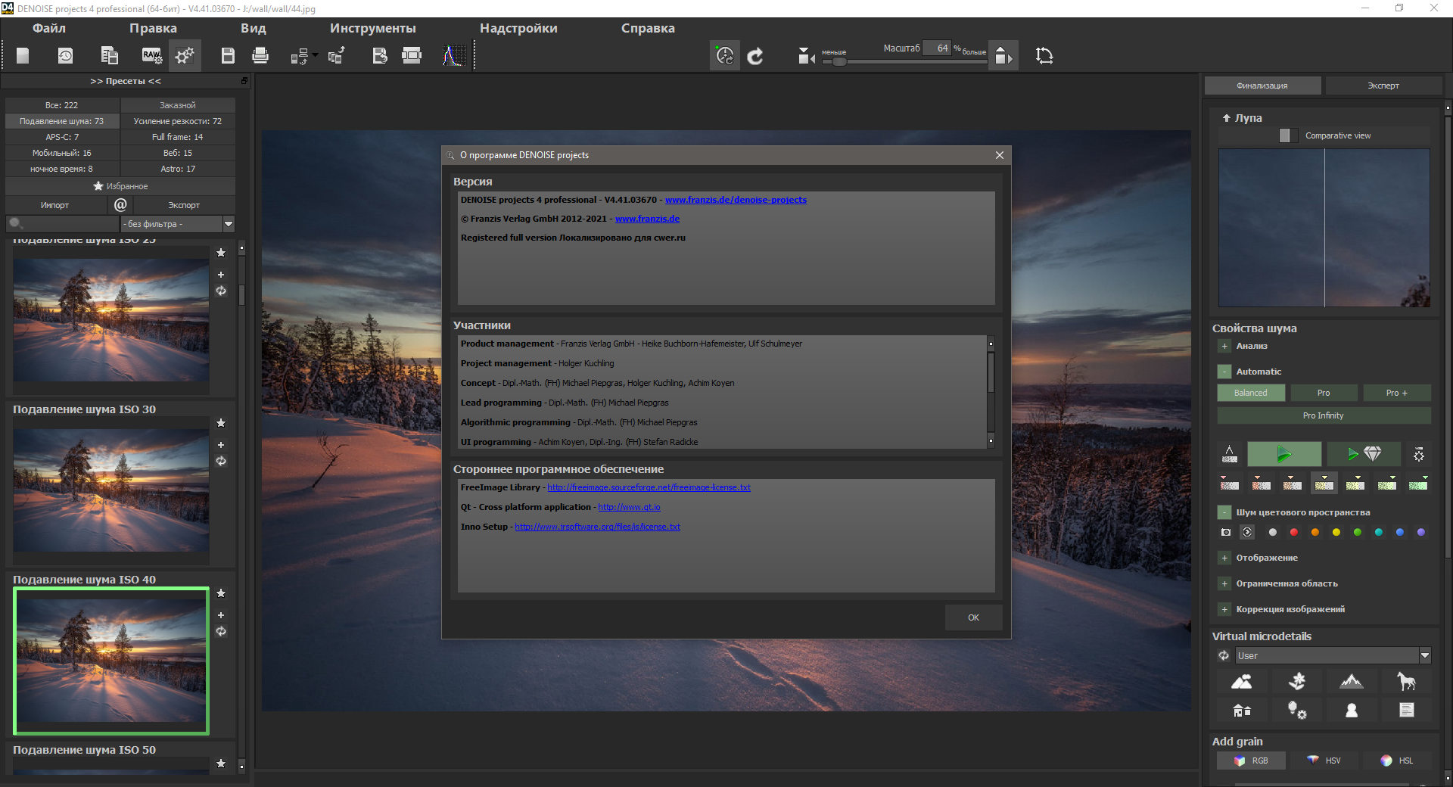The image size is (1453, 787).
Task: Select HSL grain mode
Action: pyautogui.click(x=1397, y=761)
